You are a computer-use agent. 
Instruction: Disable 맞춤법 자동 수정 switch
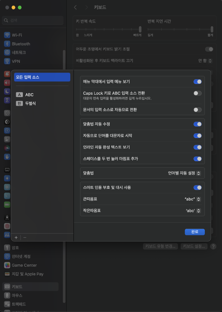coord(197,124)
